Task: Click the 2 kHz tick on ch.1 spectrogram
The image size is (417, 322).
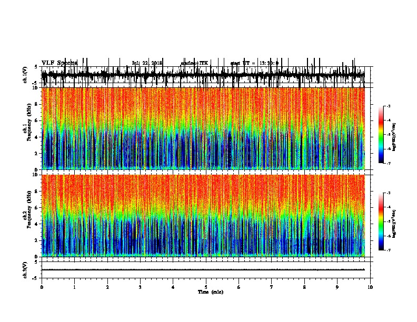Action: point(36,153)
